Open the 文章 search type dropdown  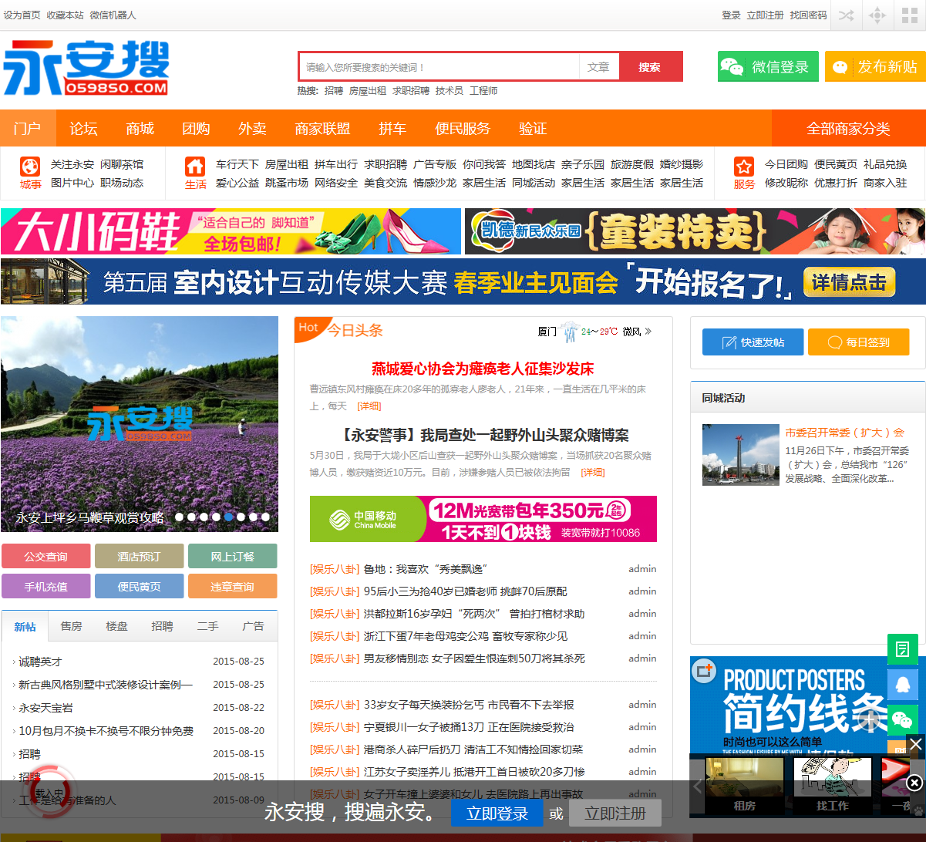point(599,67)
